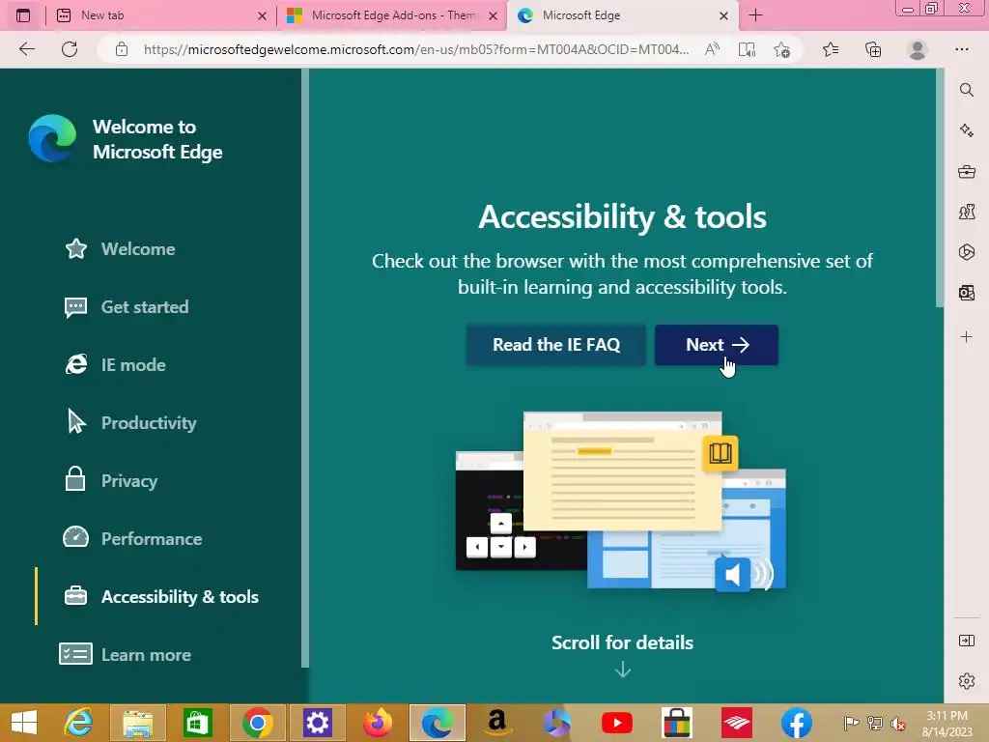
Task: Open sidebar Search icon
Action: point(966,90)
